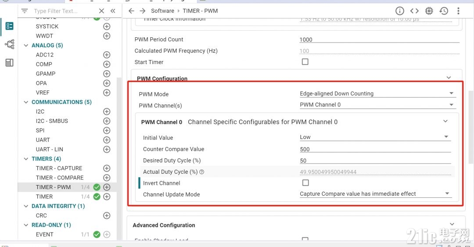Open the PWM Mode dropdown
Screen dimensions: 474x247
point(377,93)
